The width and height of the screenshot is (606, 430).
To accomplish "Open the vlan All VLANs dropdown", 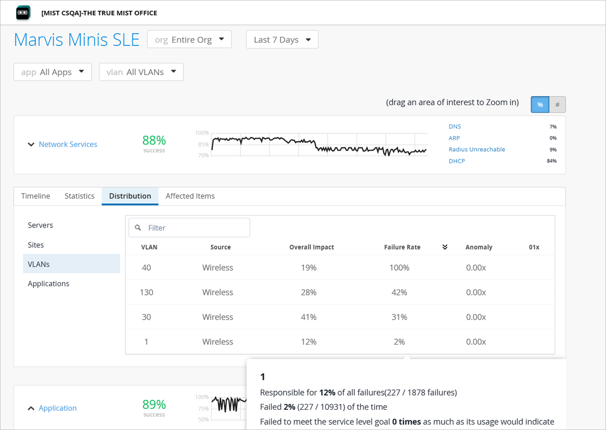I will click(141, 72).
